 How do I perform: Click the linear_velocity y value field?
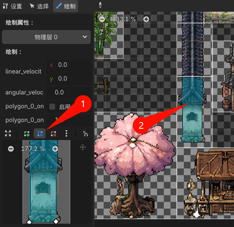tap(69, 79)
